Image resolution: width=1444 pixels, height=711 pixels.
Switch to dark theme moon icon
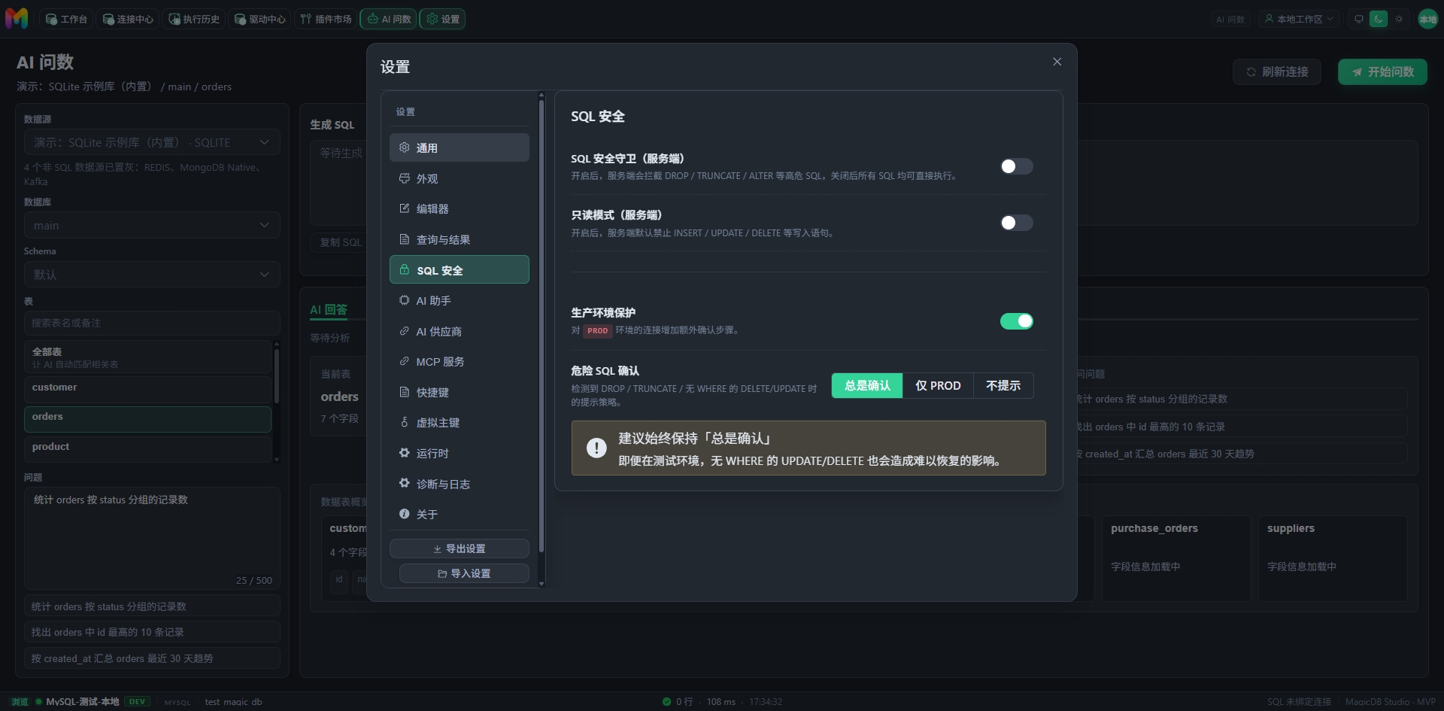(x=1379, y=19)
